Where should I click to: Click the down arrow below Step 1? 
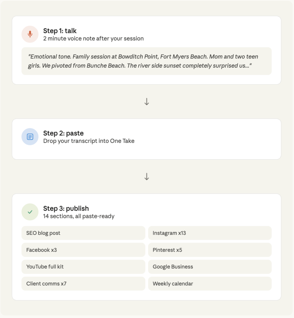click(147, 102)
